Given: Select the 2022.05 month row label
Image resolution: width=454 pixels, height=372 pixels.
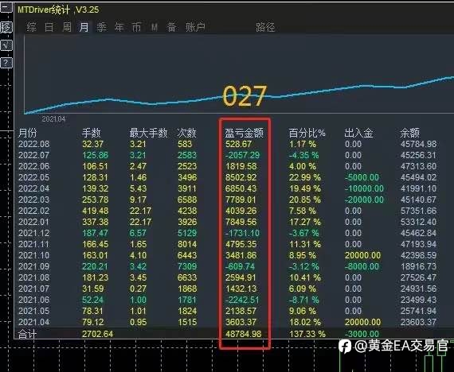Looking at the screenshot, I should (x=34, y=177).
